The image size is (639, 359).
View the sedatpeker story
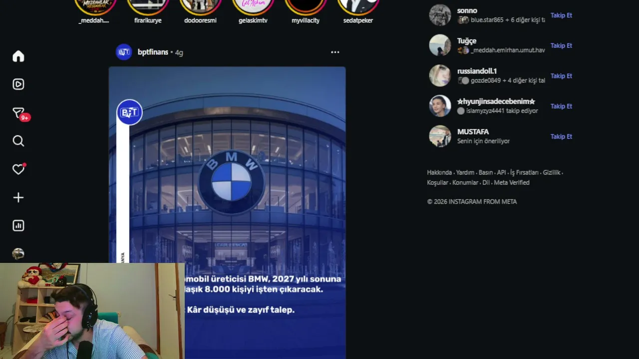point(358,6)
